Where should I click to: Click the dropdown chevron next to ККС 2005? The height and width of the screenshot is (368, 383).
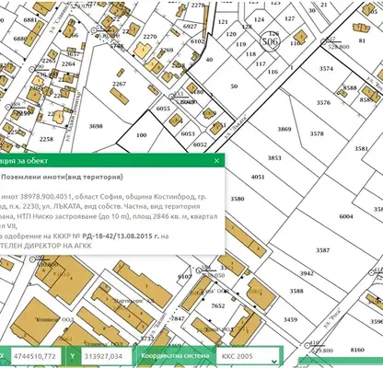click(274, 362)
